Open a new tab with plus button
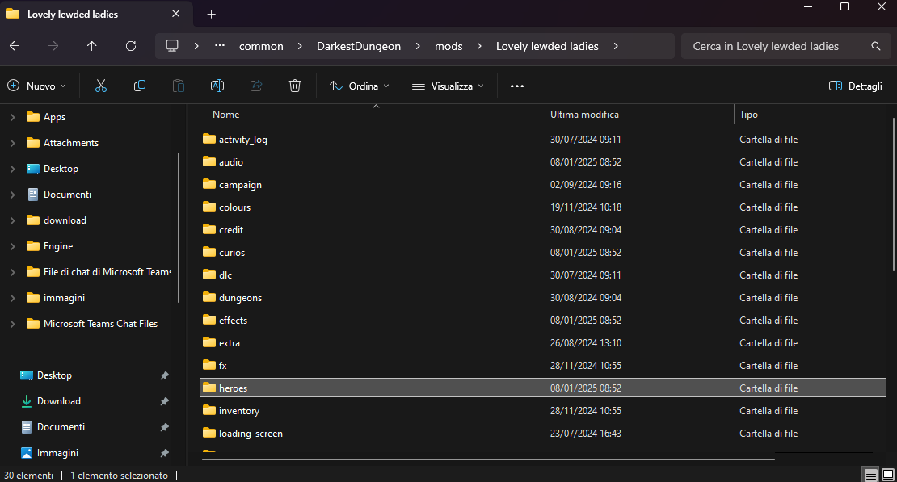Image resolution: width=897 pixels, height=482 pixels. pyautogui.click(x=211, y=15)
